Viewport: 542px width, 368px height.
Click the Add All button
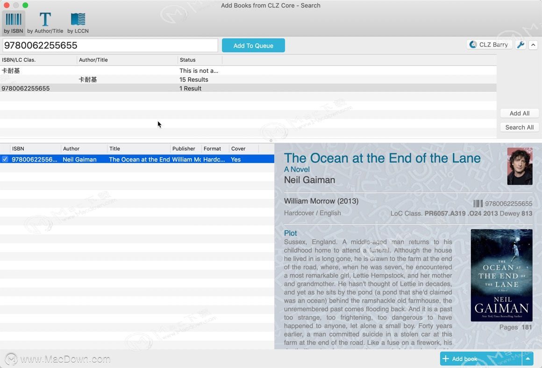coord(519,113)
